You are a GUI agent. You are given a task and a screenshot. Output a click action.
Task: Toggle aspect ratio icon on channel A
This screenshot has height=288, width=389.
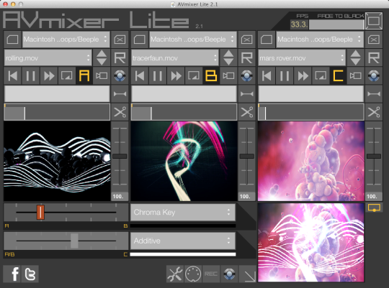pyautogui.click(x=66, y=75)
